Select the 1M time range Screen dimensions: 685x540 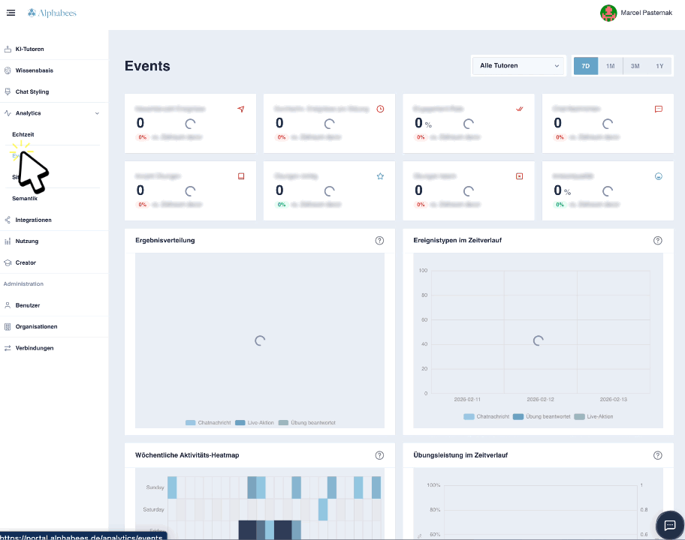pyautogui.click(x=611, y=66)
